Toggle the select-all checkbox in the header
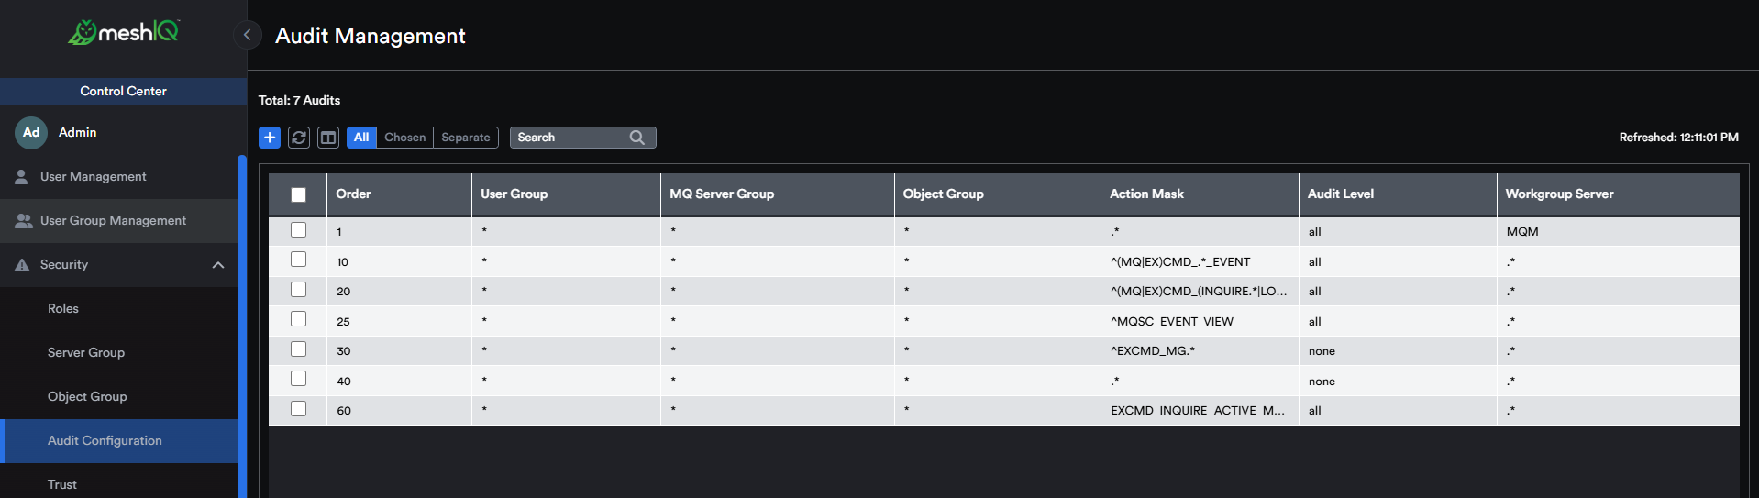Viewport: 1759px width, 498px height. coord(298,194)
